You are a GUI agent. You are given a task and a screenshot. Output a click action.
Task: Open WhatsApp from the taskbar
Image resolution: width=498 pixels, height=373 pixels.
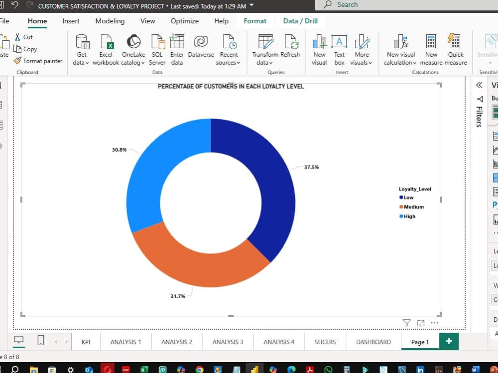[328, 369]
